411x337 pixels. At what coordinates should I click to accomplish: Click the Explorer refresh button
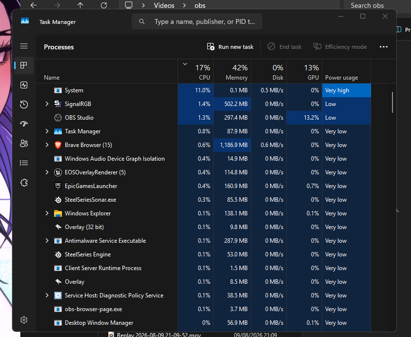104,5
